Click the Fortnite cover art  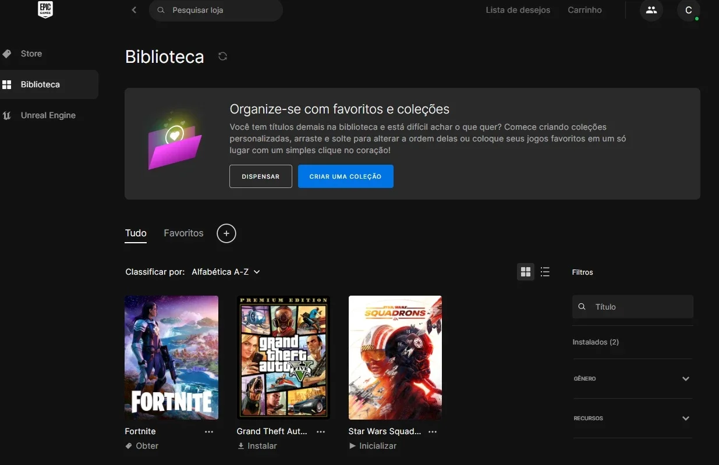tap(172, 357)
